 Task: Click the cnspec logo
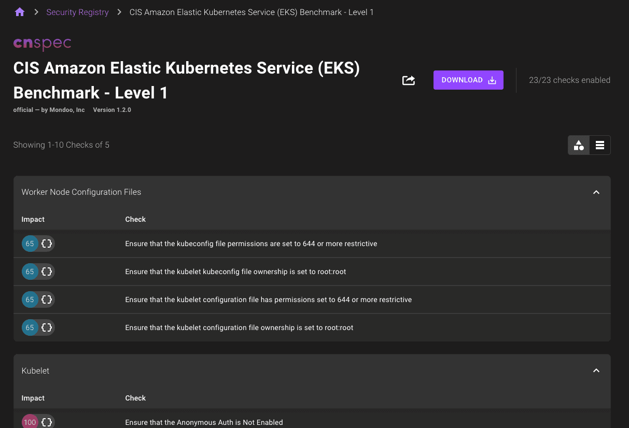[42, 44]
